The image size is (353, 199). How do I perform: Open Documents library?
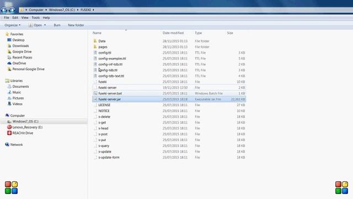pos(20,87)
